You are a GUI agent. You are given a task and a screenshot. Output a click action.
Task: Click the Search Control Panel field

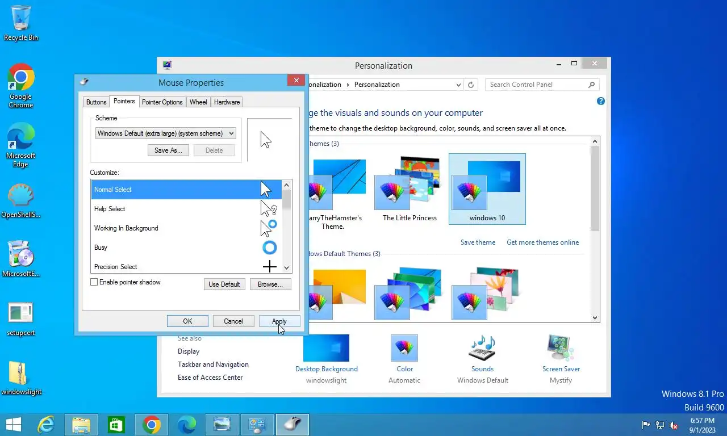pos(537,85)
